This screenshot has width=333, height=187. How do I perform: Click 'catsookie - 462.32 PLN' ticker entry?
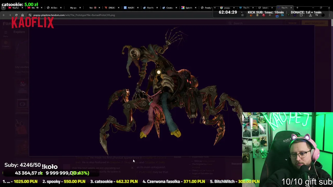114,182
